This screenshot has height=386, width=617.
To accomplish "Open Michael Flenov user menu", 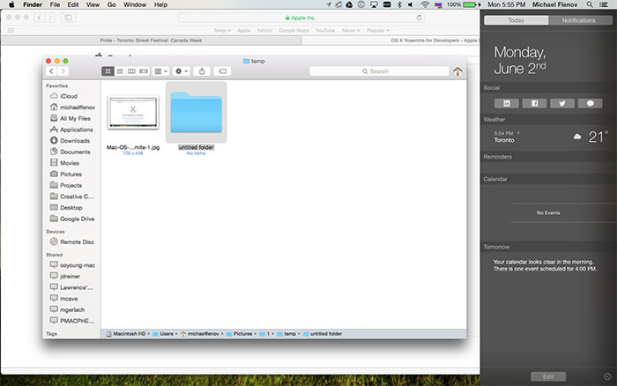I will point(555,4).
